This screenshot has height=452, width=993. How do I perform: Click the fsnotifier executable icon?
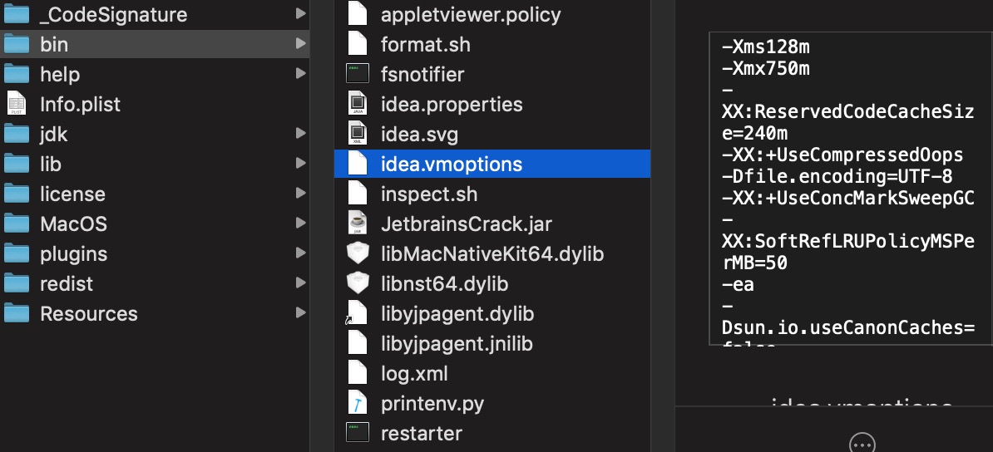357,74
